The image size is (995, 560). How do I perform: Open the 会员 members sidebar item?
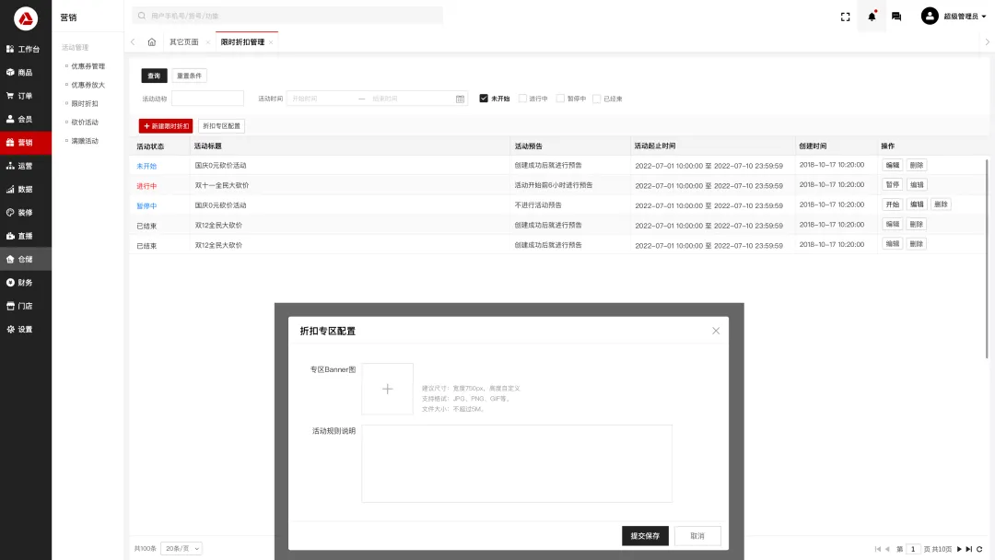[x=26, y=119]
